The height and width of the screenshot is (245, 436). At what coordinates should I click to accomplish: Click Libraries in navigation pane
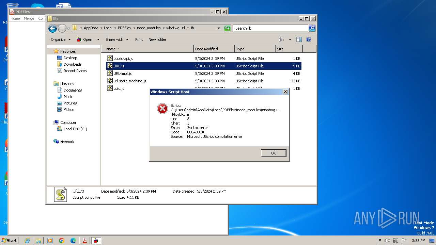coord(67,84)
